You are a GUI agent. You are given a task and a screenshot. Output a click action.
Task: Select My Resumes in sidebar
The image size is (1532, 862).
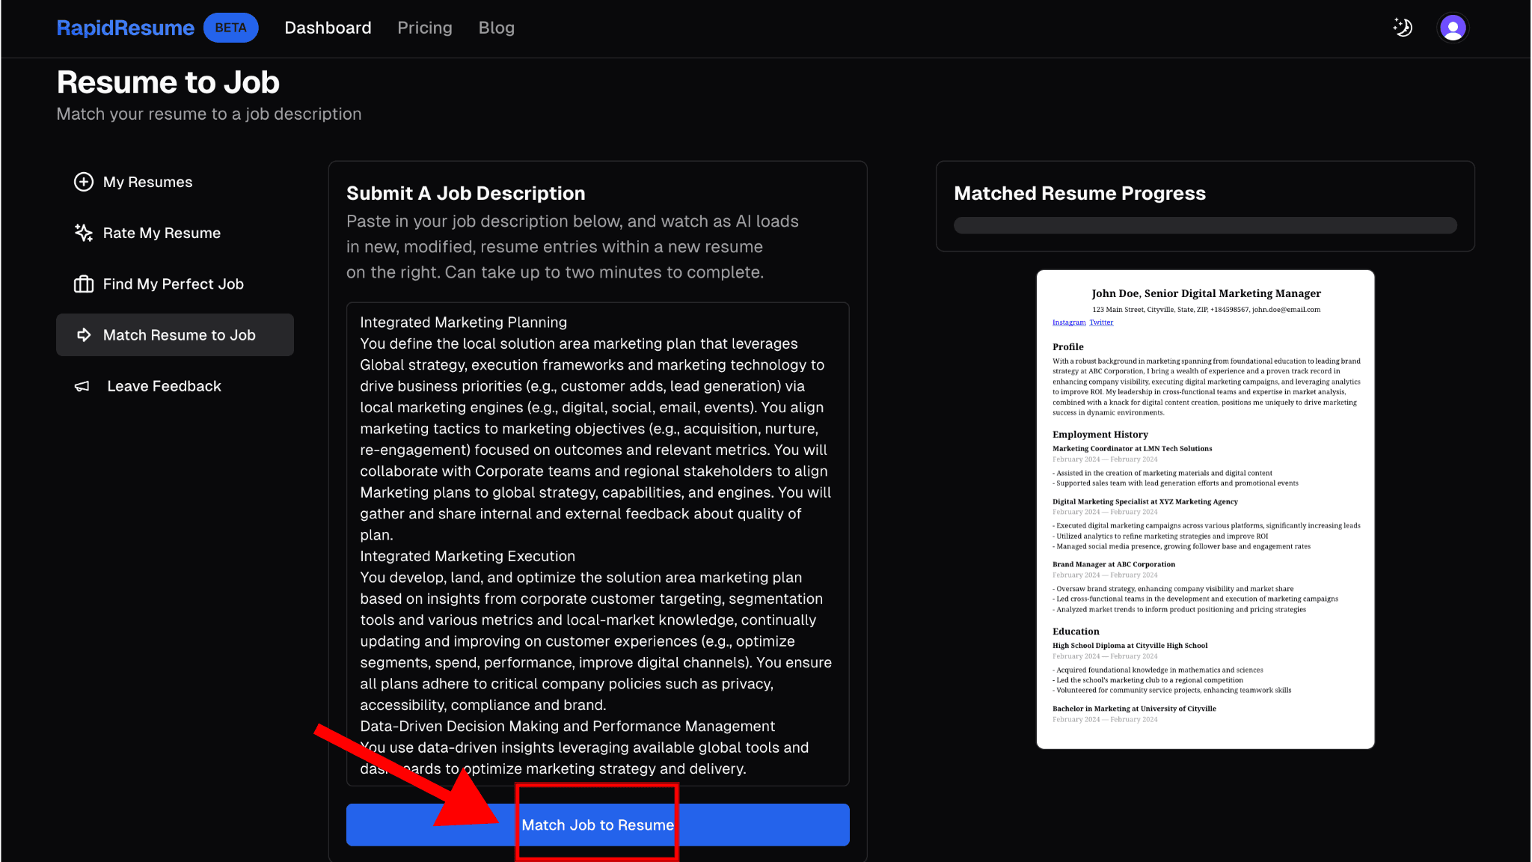[148, 182]
